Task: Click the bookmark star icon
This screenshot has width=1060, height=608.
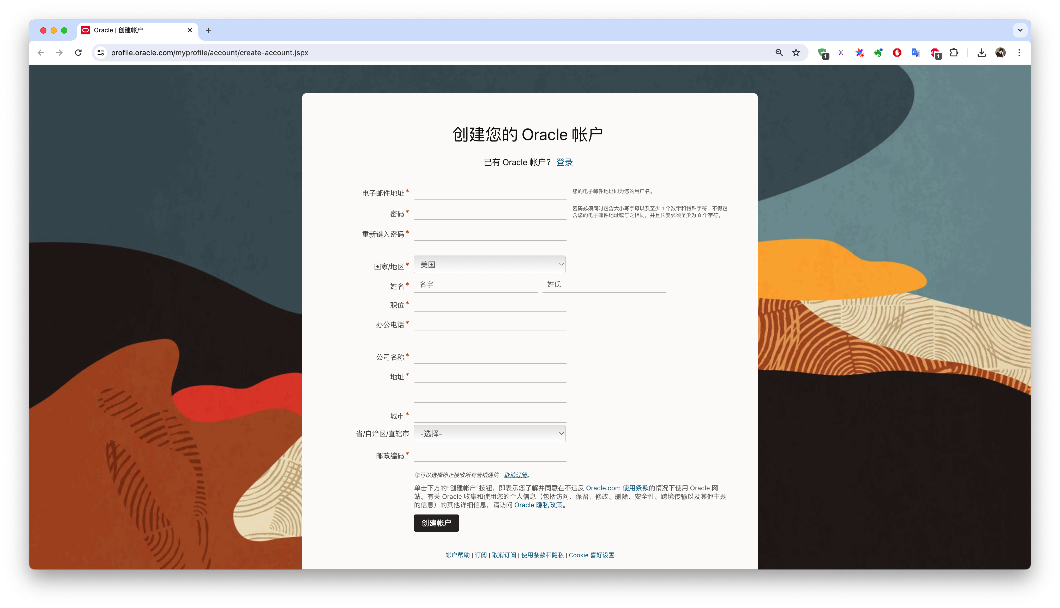Action: pyautogui.click(x=796, y=53)
